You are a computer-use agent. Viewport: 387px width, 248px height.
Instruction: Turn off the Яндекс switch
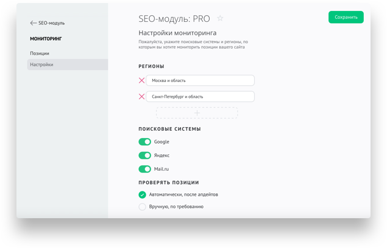point(144,156)
